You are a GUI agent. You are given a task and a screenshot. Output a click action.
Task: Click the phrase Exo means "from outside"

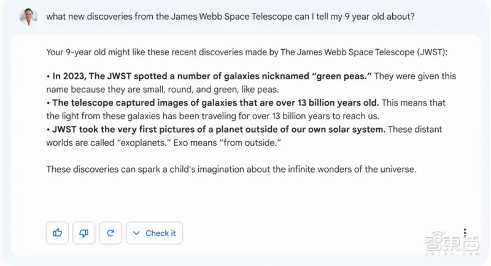coord(227,143)
